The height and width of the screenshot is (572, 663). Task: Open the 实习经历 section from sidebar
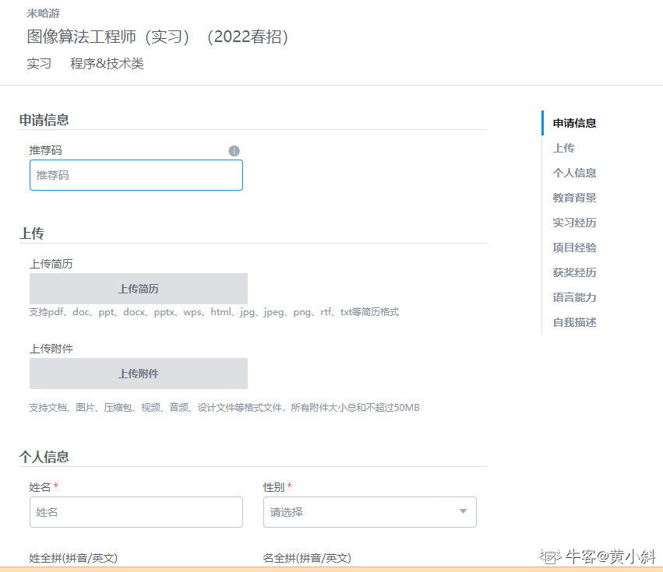point(574,222)
